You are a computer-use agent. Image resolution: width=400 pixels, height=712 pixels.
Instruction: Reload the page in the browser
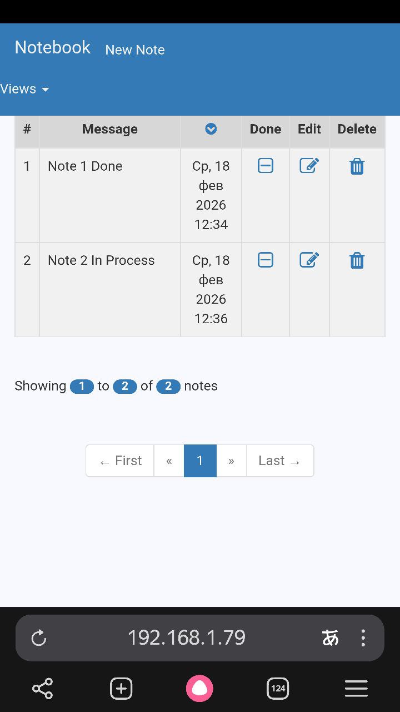[39, 637]
